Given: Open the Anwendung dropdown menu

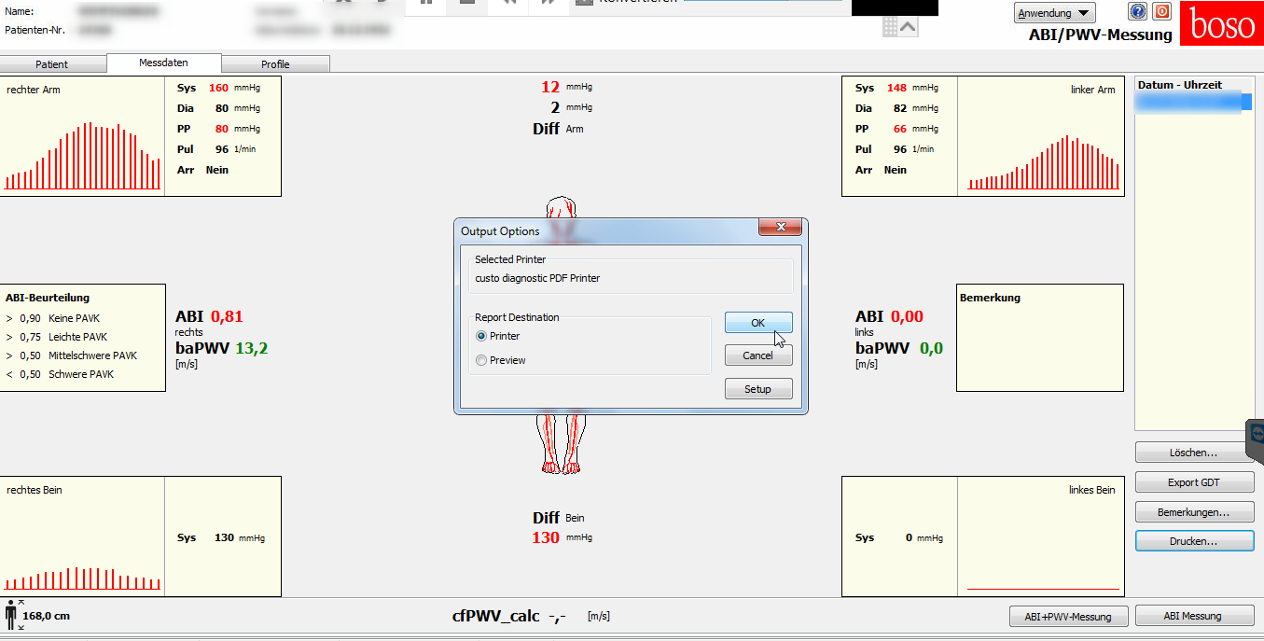Looking at the screenshot, I should (1055, 13).
